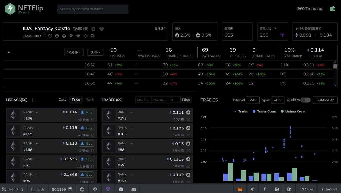
Task: Focus the search by address or name field
Action: [x=93, y=9]
